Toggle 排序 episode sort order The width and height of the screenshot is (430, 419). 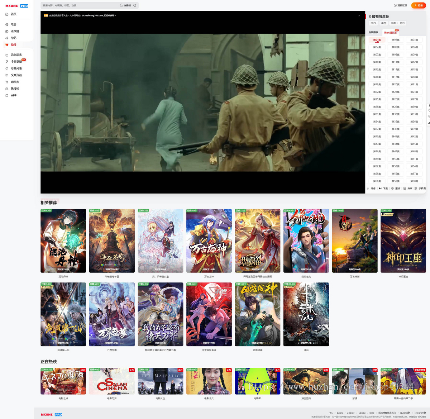tap(371, 189)
